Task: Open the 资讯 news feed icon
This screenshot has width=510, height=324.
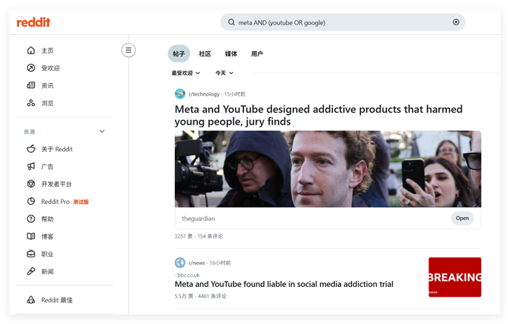Action: 31,85
